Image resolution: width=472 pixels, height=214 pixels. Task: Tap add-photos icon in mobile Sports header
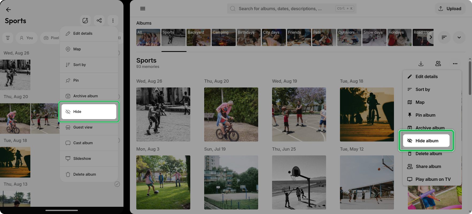click(85, 21)
